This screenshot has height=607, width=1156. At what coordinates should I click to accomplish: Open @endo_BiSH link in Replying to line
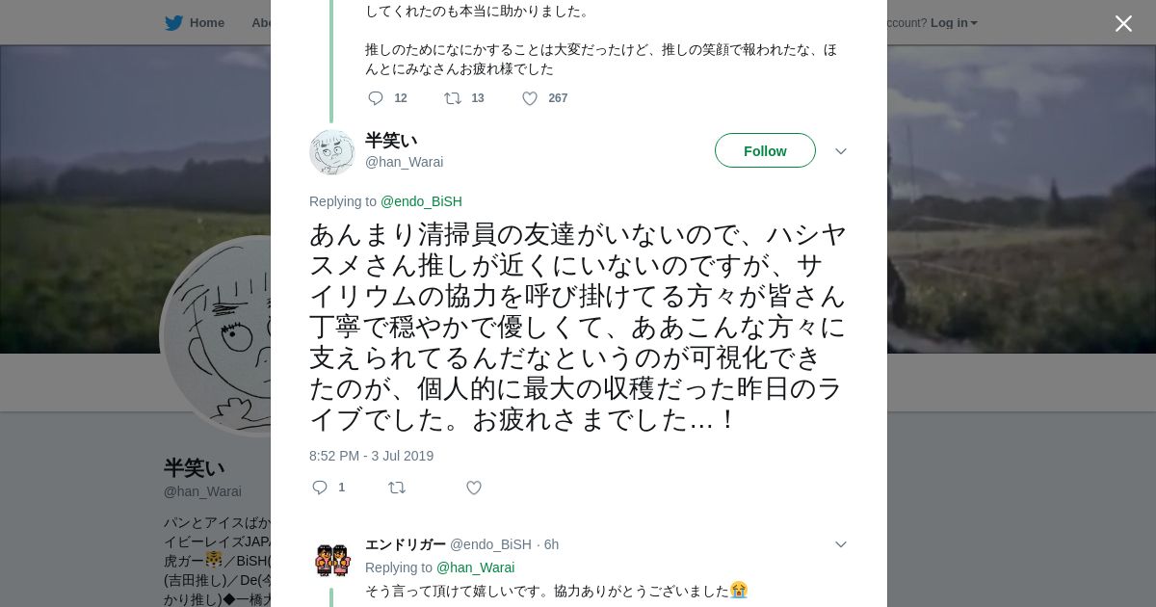pyautogui.click(x=421, y=201)
